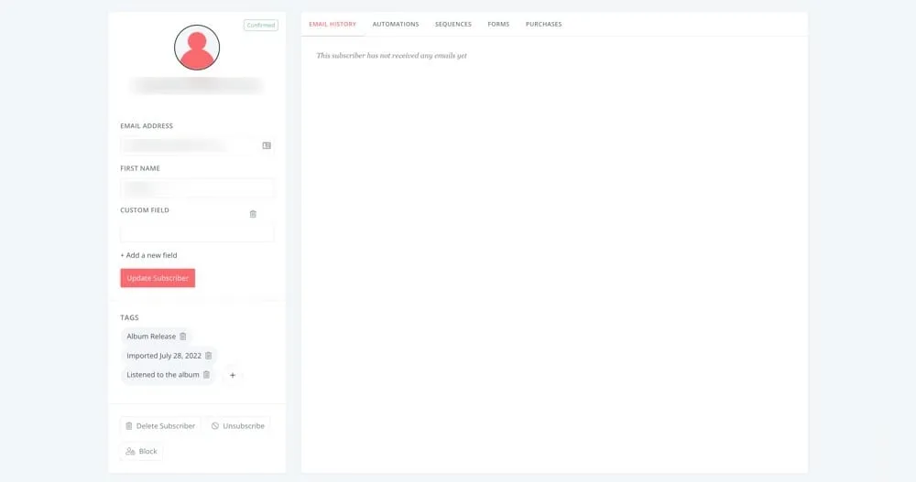
Task: Click into the Custom Field text box
Action: click(197, 232)
